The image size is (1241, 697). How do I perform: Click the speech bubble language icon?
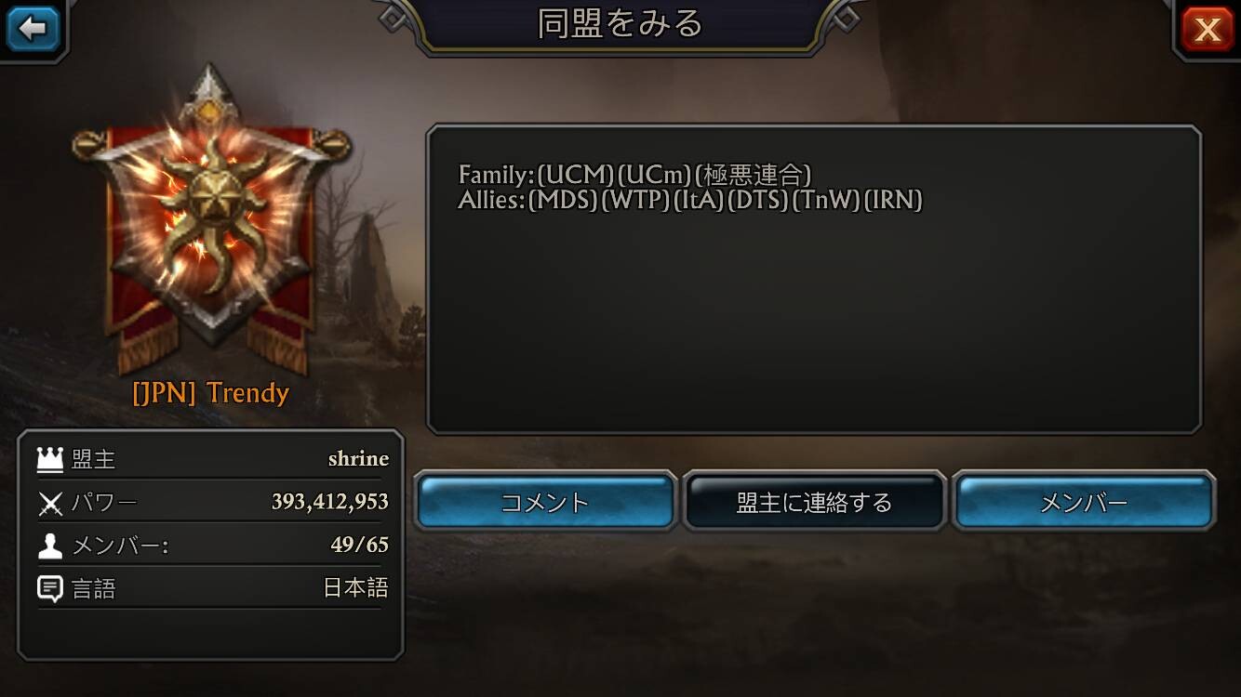click(x=49, y=589)
